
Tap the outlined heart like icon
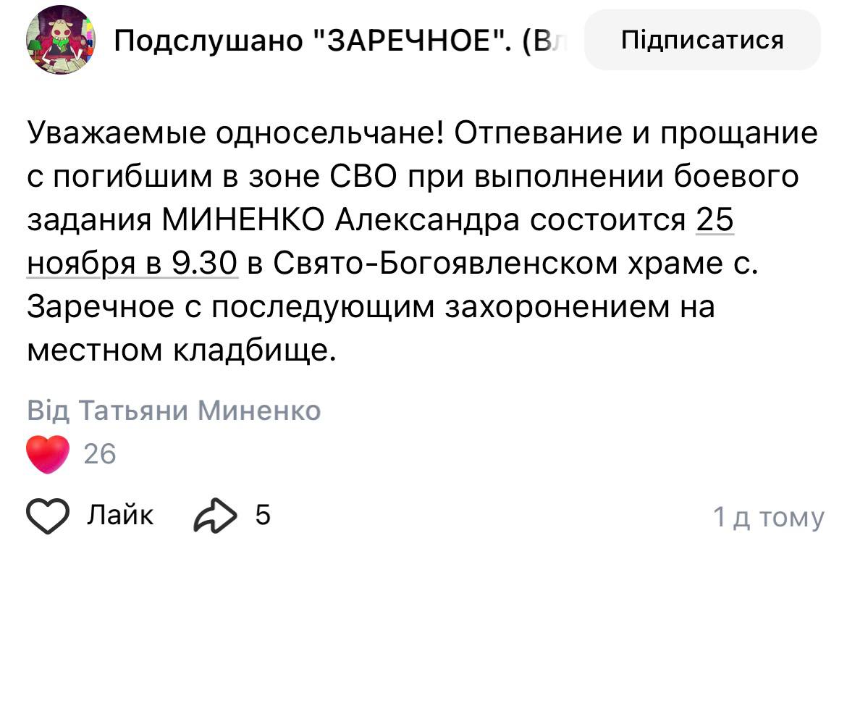pyautogui.click(x=48, y=516)
